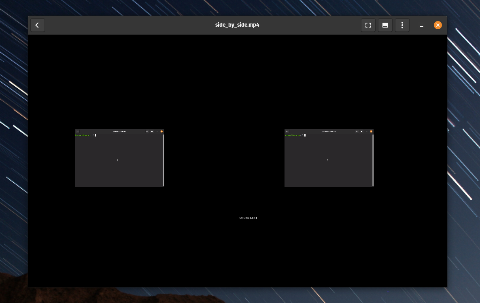Click the new tab icon in left terminal
480x303 pixels.
(77, 131)
